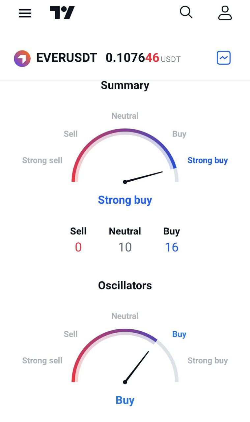Click the Oscillators Buy result text
This screenshot has height=422, width=250.
click(125, 400)
